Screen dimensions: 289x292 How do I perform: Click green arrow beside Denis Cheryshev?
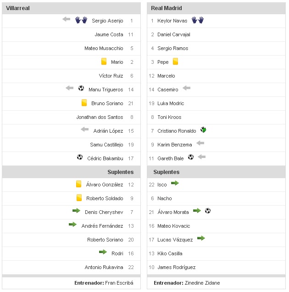tap(76, 211)
